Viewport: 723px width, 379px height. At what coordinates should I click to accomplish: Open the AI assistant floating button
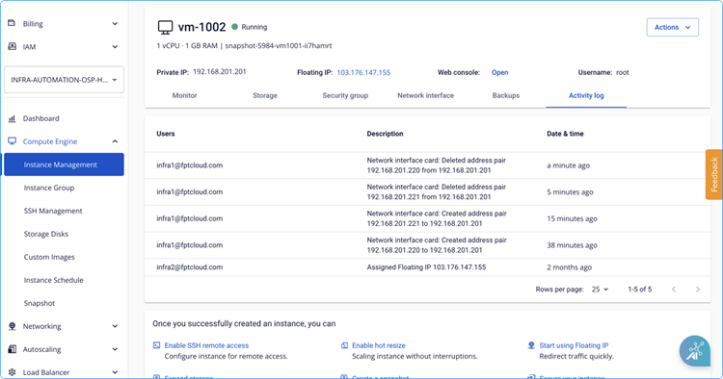point(694,351)
